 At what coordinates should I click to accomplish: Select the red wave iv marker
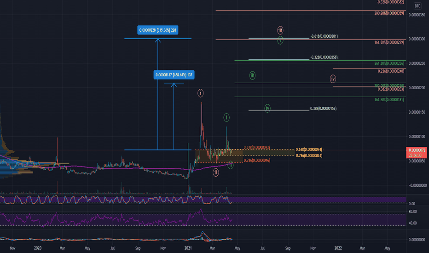click(333, 79)
